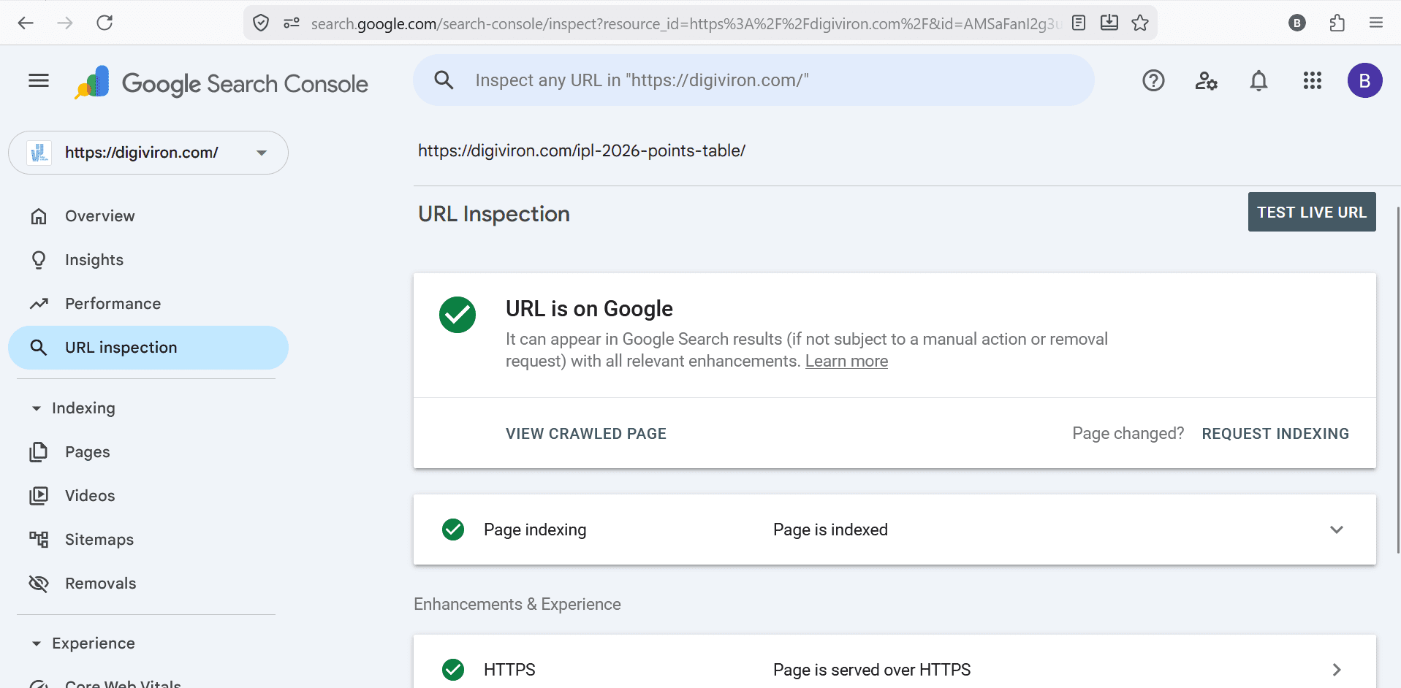Follow the Learn more link
Viewport: 1401px width, 688px height.
(x=846, y=362)
